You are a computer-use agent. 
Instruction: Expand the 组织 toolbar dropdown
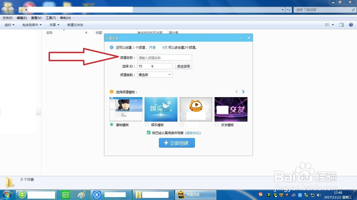click(x=10, y=25)
